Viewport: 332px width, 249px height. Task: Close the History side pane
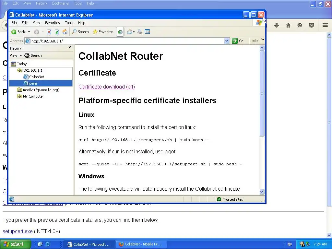[70, 47]
